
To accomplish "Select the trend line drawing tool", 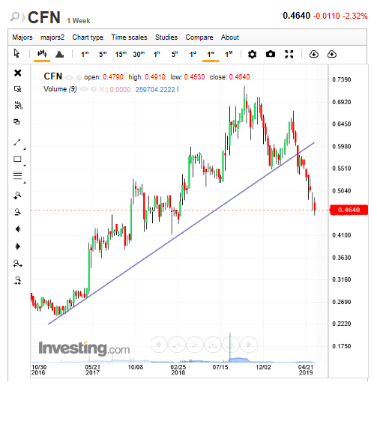I will tap(17, 142).
